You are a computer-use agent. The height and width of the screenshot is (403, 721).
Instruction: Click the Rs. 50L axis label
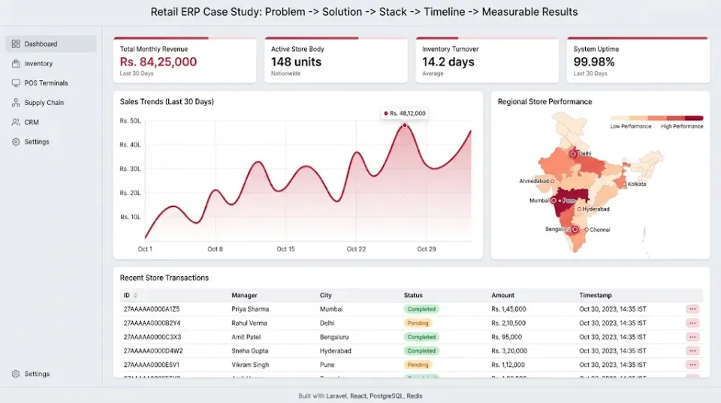[130, 121]
